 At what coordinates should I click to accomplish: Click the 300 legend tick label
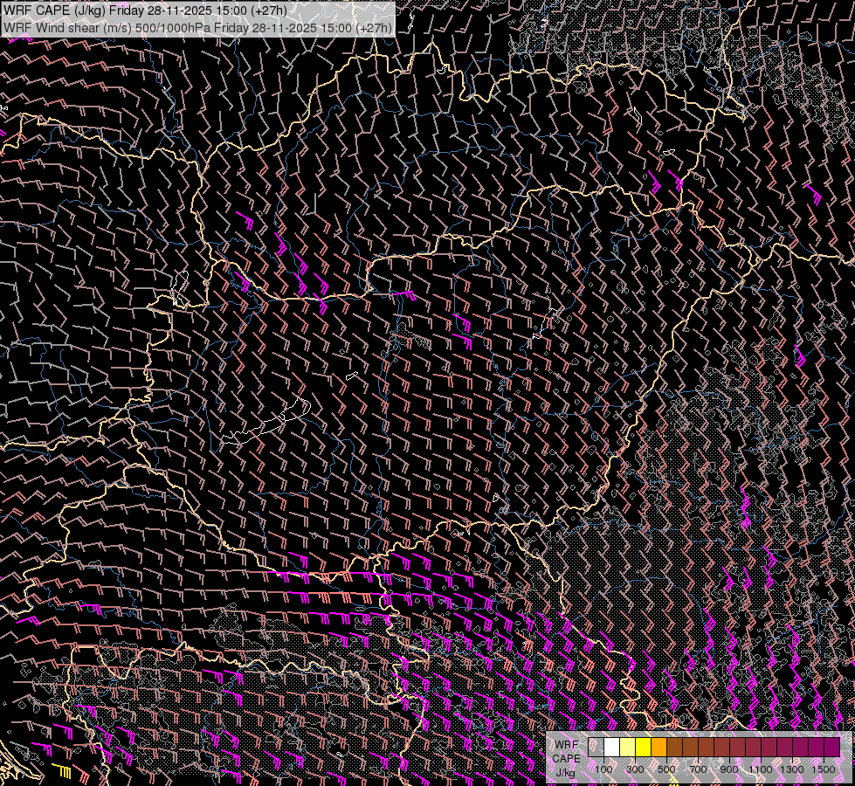pyautogui.click(x=635, y=769)
